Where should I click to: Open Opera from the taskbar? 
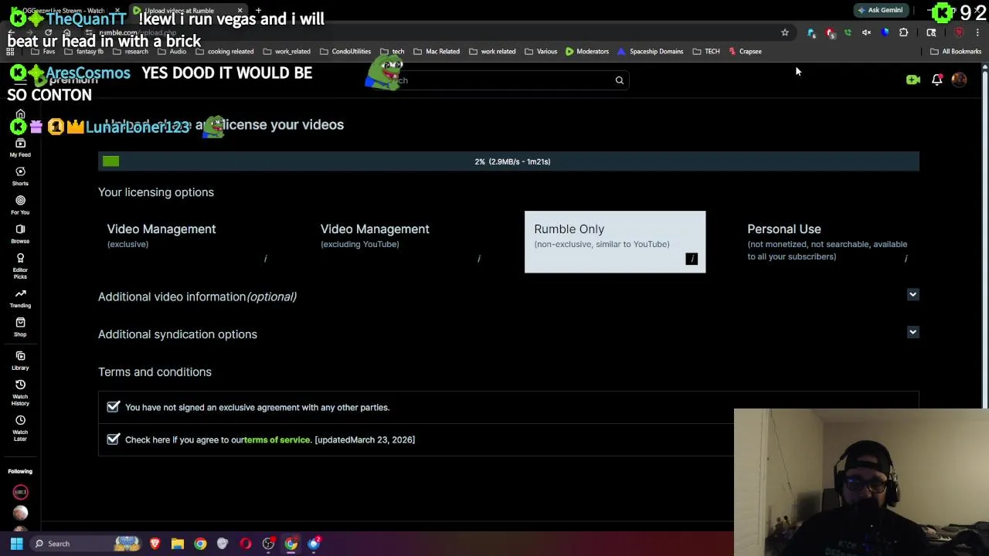(x=246, y=544)
